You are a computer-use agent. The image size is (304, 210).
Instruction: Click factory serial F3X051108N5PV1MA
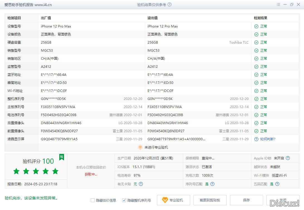(x=58, y=107)
